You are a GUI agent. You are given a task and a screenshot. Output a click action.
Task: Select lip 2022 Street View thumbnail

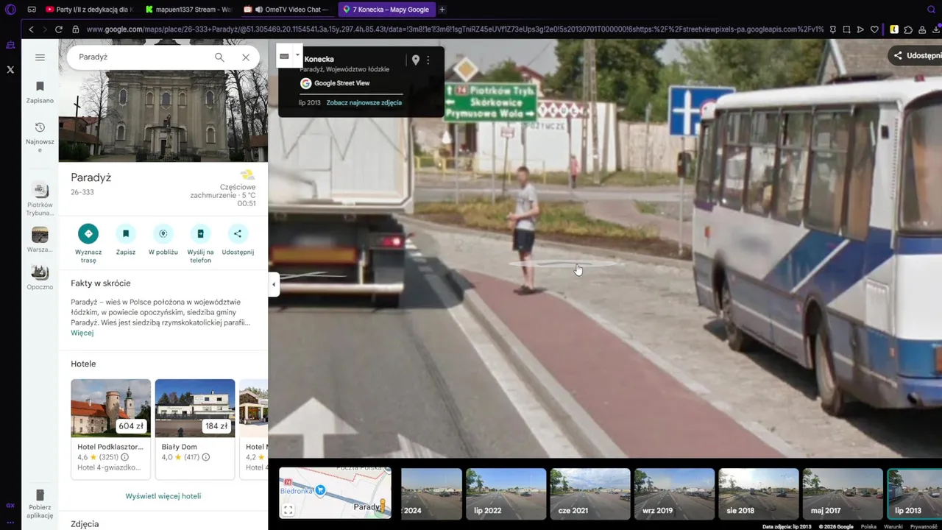[506, 494]
